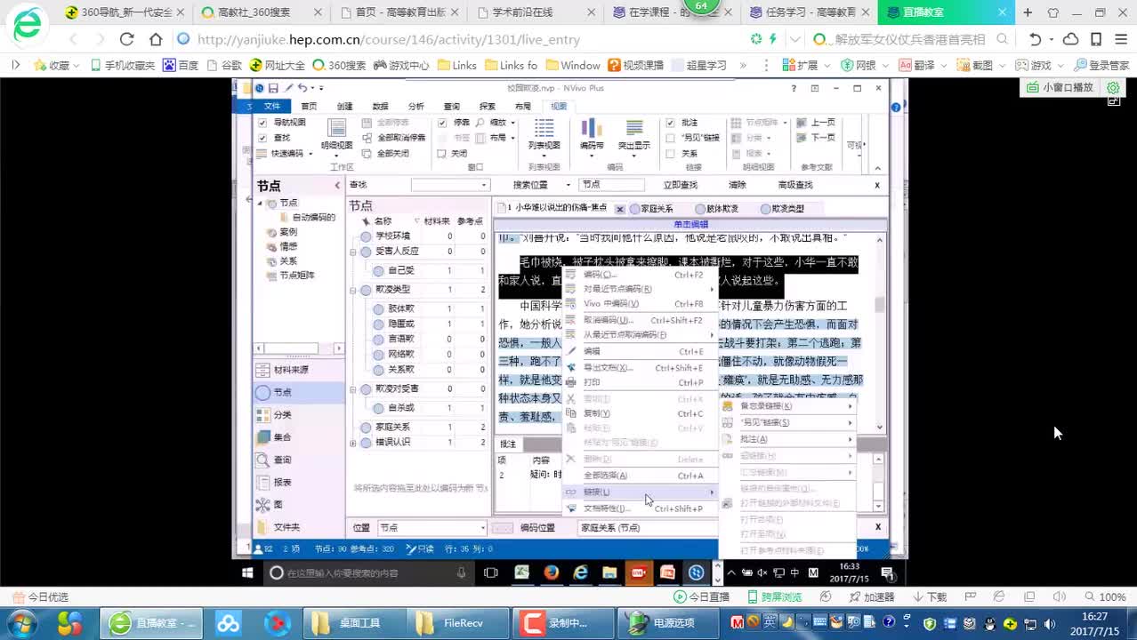The image size is (1137, 640).
Task: Click 全部取消停靠 (Undock All) in ribbon
Action: point(395,138)
